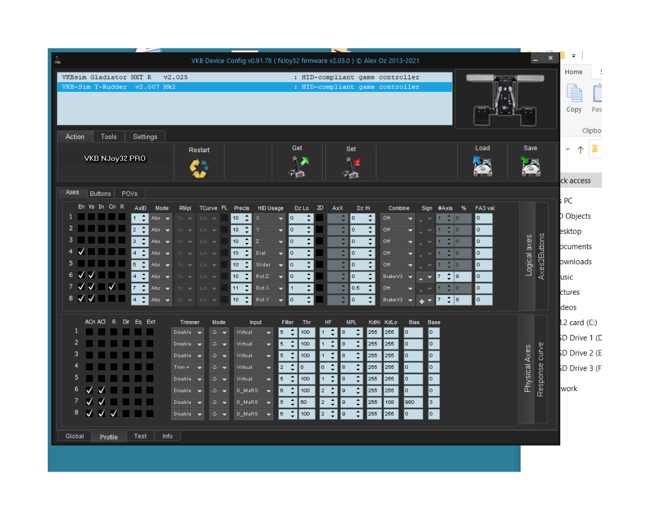
Task: Open HID Usage dropdown showing Rot X
Action: (x=269, y=288)
